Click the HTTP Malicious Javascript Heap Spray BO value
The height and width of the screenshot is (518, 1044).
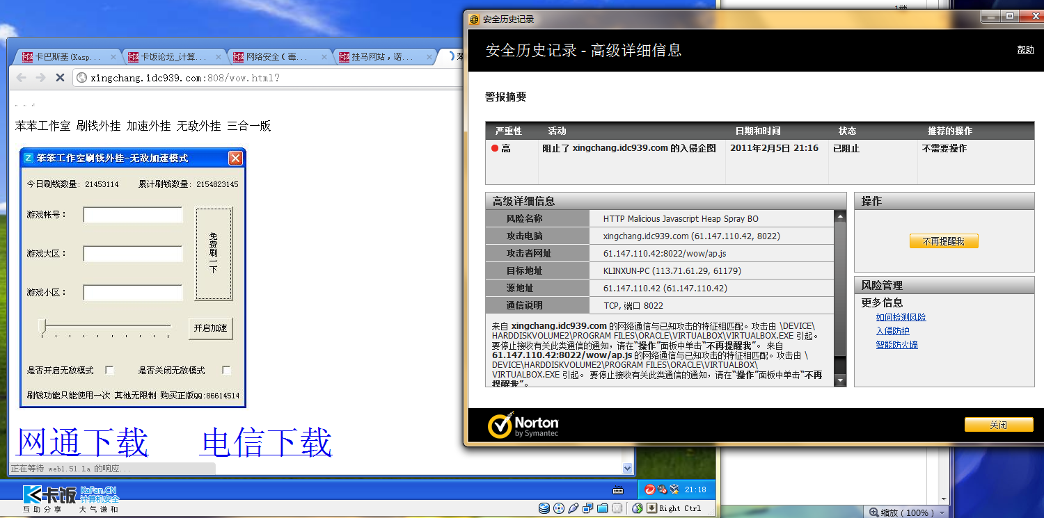tap(681, 218)
